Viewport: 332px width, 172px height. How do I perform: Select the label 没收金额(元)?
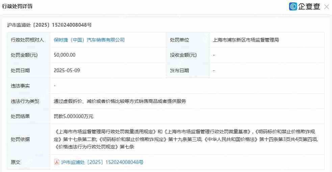click(x=183, y=55)
